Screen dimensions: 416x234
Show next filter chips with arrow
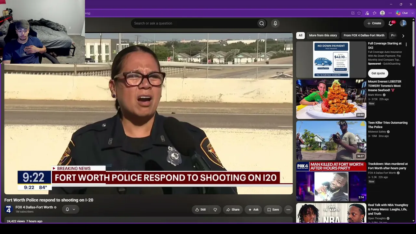(x=403, y=36)
